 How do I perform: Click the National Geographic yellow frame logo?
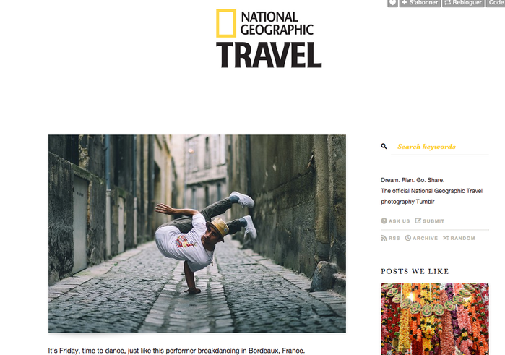(225, 23)
